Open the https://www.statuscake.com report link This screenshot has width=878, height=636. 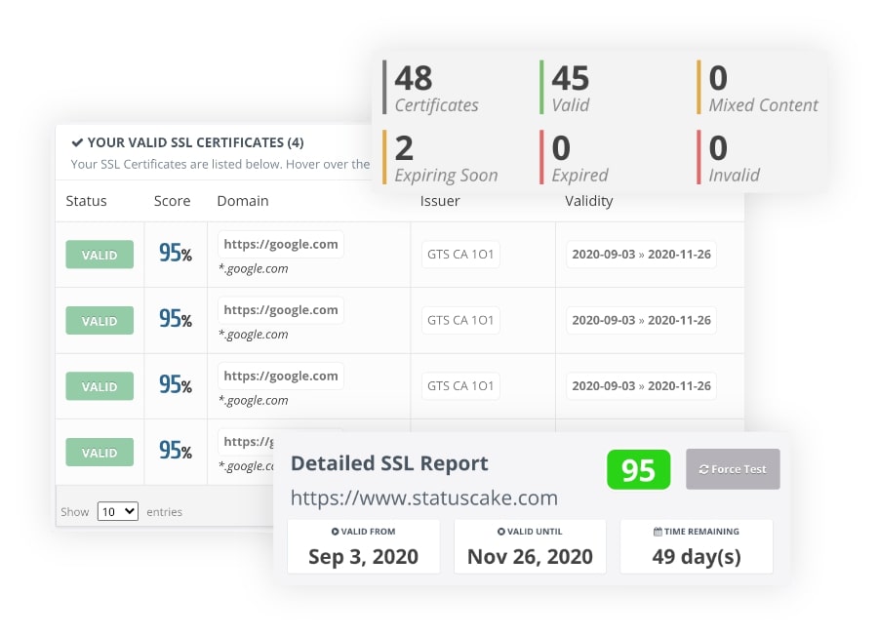(x=424, y=497)
